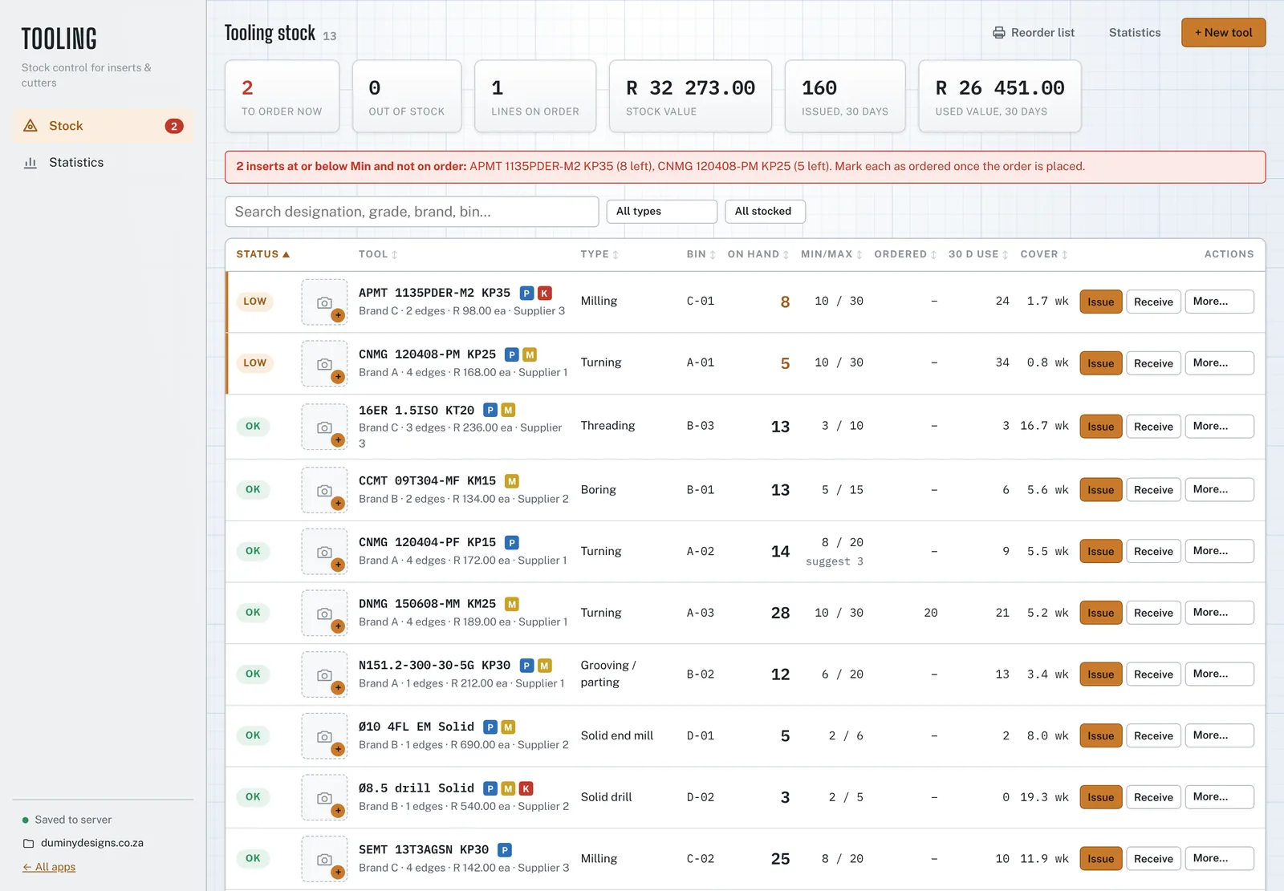Open the All types filter dropdown
Image resolution: width=1284 pixels, height=891 pixels.
click(x=661, y=212)
